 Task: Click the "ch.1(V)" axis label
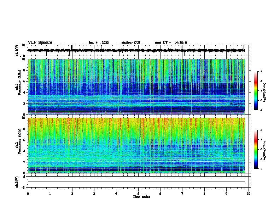pos(17,50)
